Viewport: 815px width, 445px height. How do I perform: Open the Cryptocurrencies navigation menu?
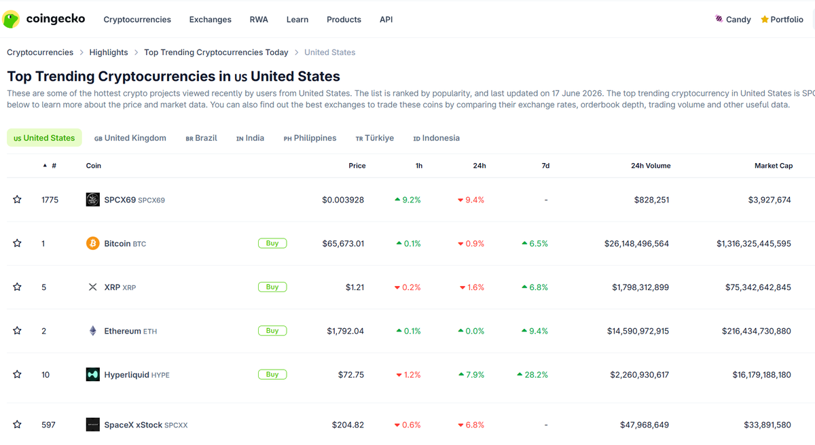(x=137, y=20)
